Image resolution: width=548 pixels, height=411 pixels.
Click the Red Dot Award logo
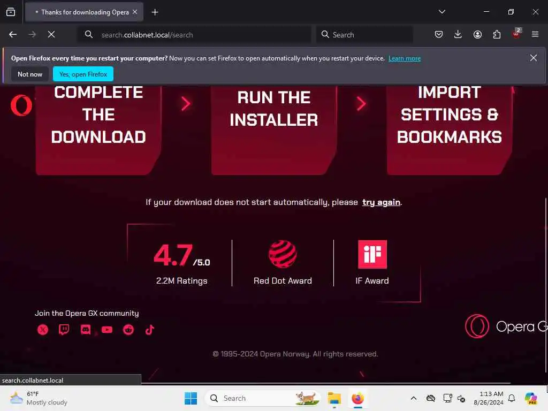[x=283, y=254]
